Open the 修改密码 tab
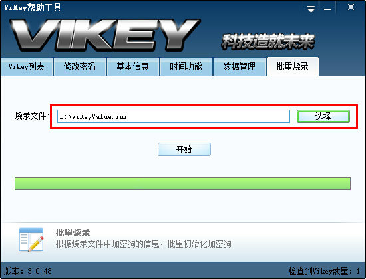Viewport: 366px width, 279px height. click(80, 67)
